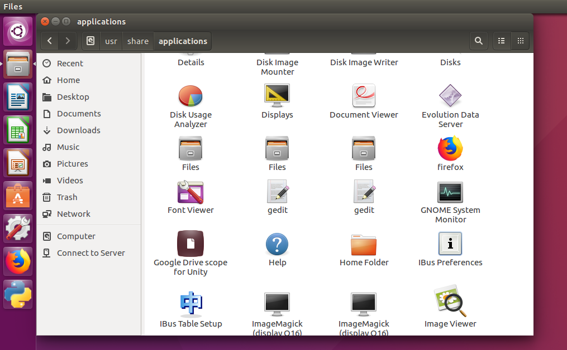Select the Details item label

191,62
